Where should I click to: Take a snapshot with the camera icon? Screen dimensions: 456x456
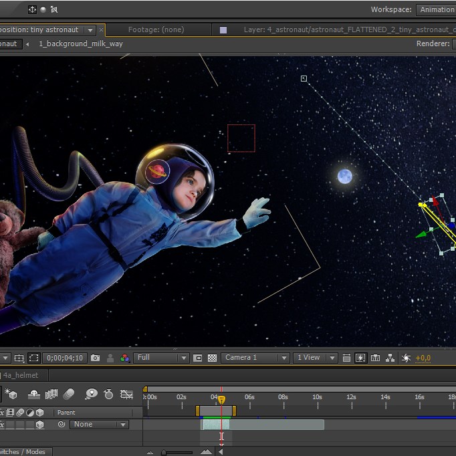[x=95, y=358]
